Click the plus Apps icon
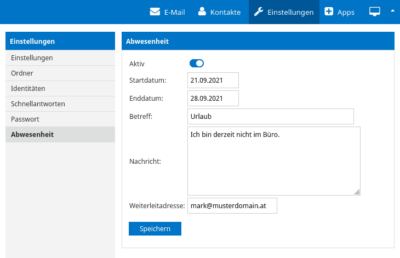Image resolution: width=400 pixels, height=258 pixels. point(329,12)
